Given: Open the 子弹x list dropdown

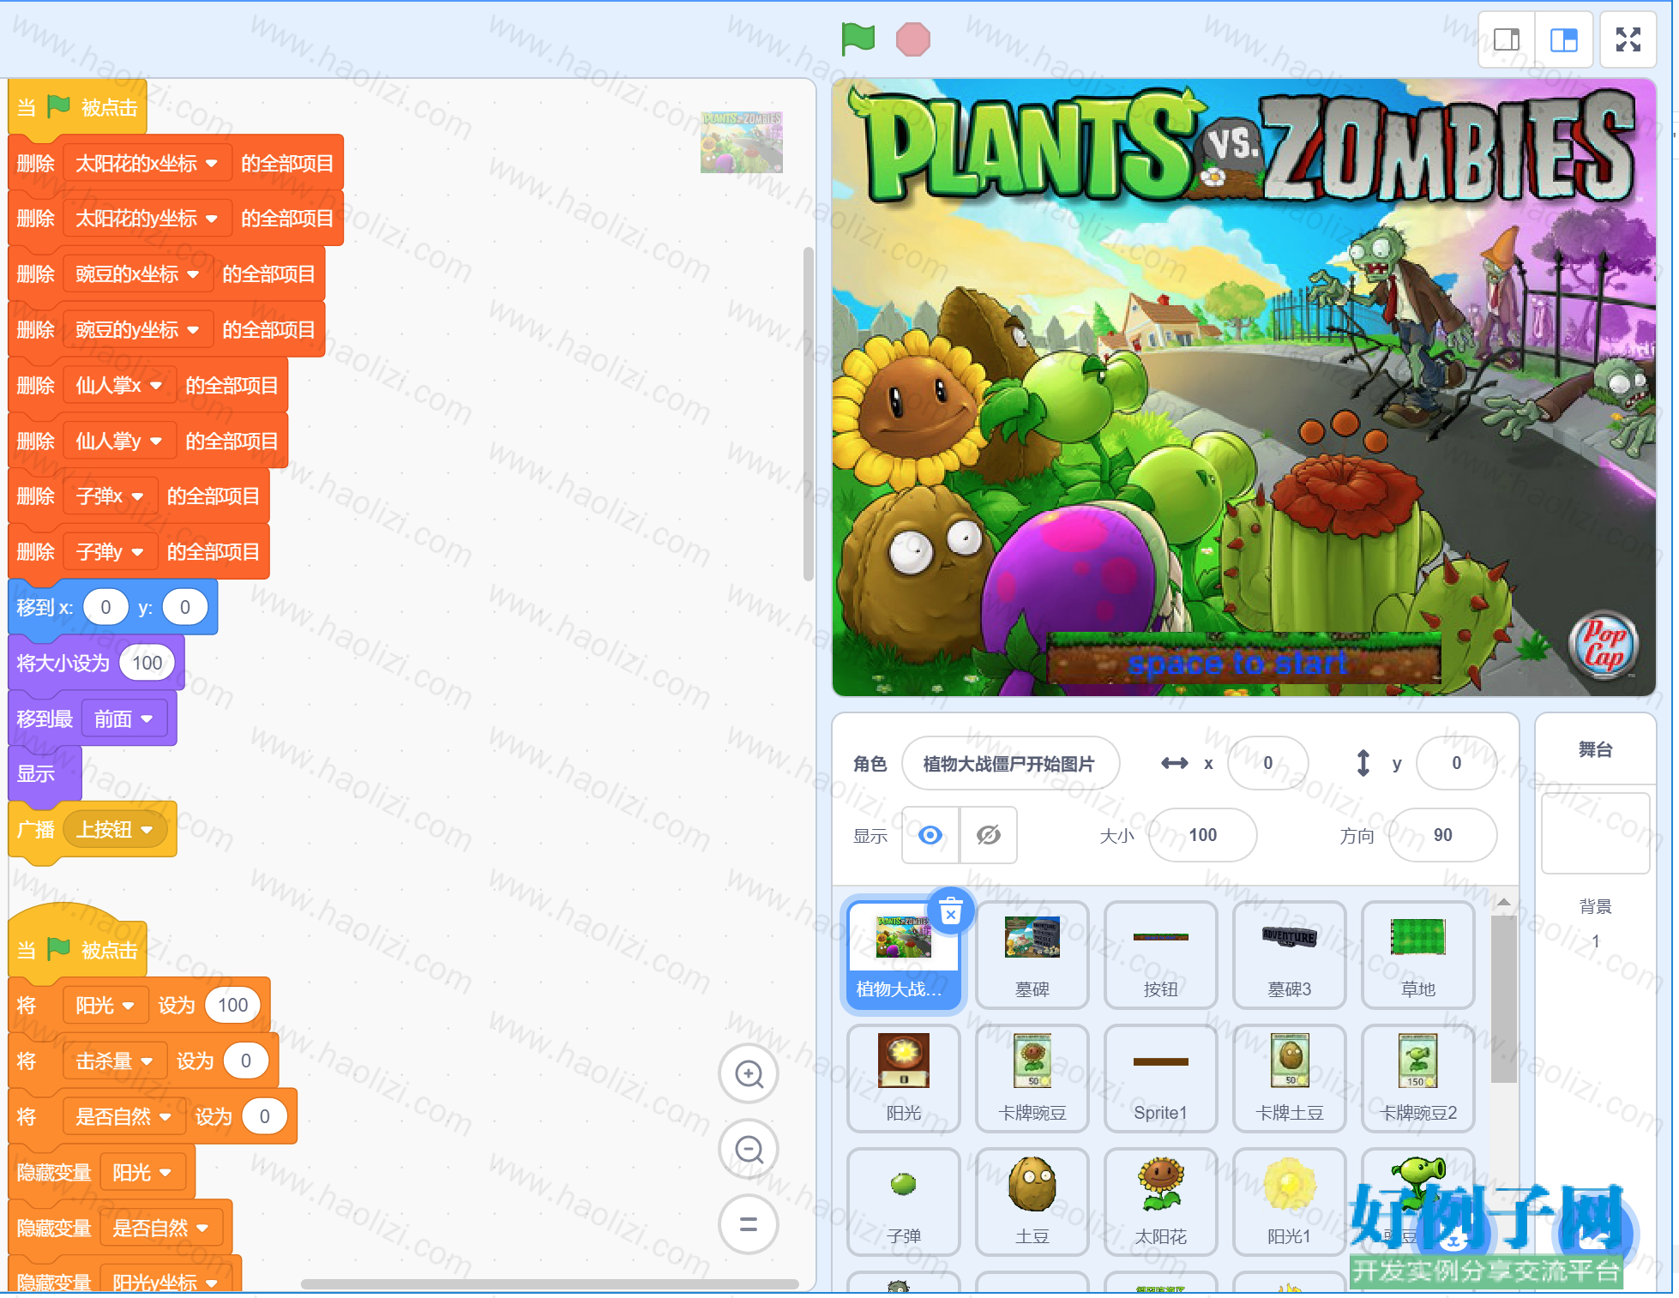Looking at the screenshot, I should [x=110, y=496].
